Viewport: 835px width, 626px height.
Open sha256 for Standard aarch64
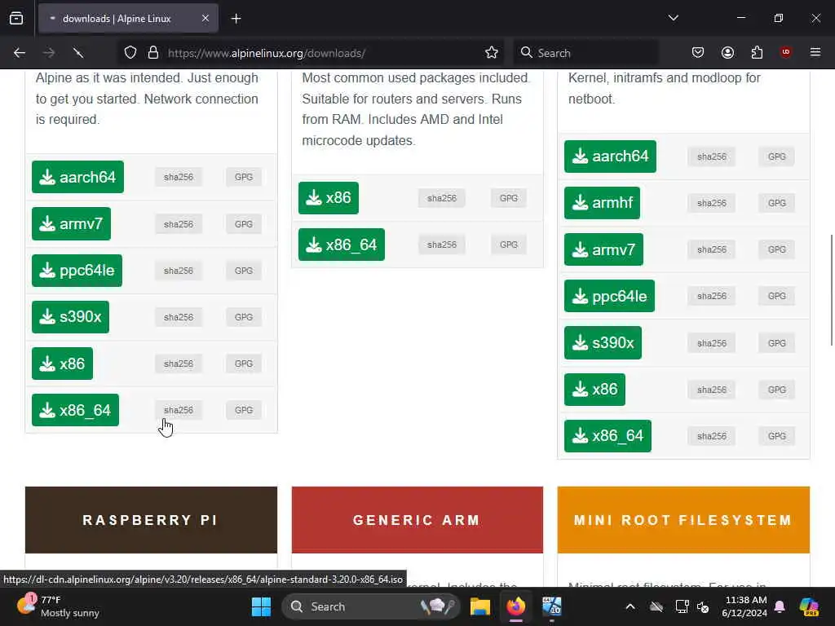[179, 177]
